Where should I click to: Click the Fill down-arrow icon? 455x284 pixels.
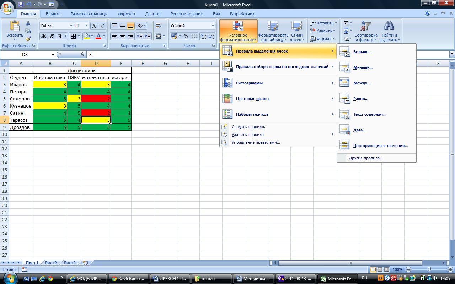346,31
